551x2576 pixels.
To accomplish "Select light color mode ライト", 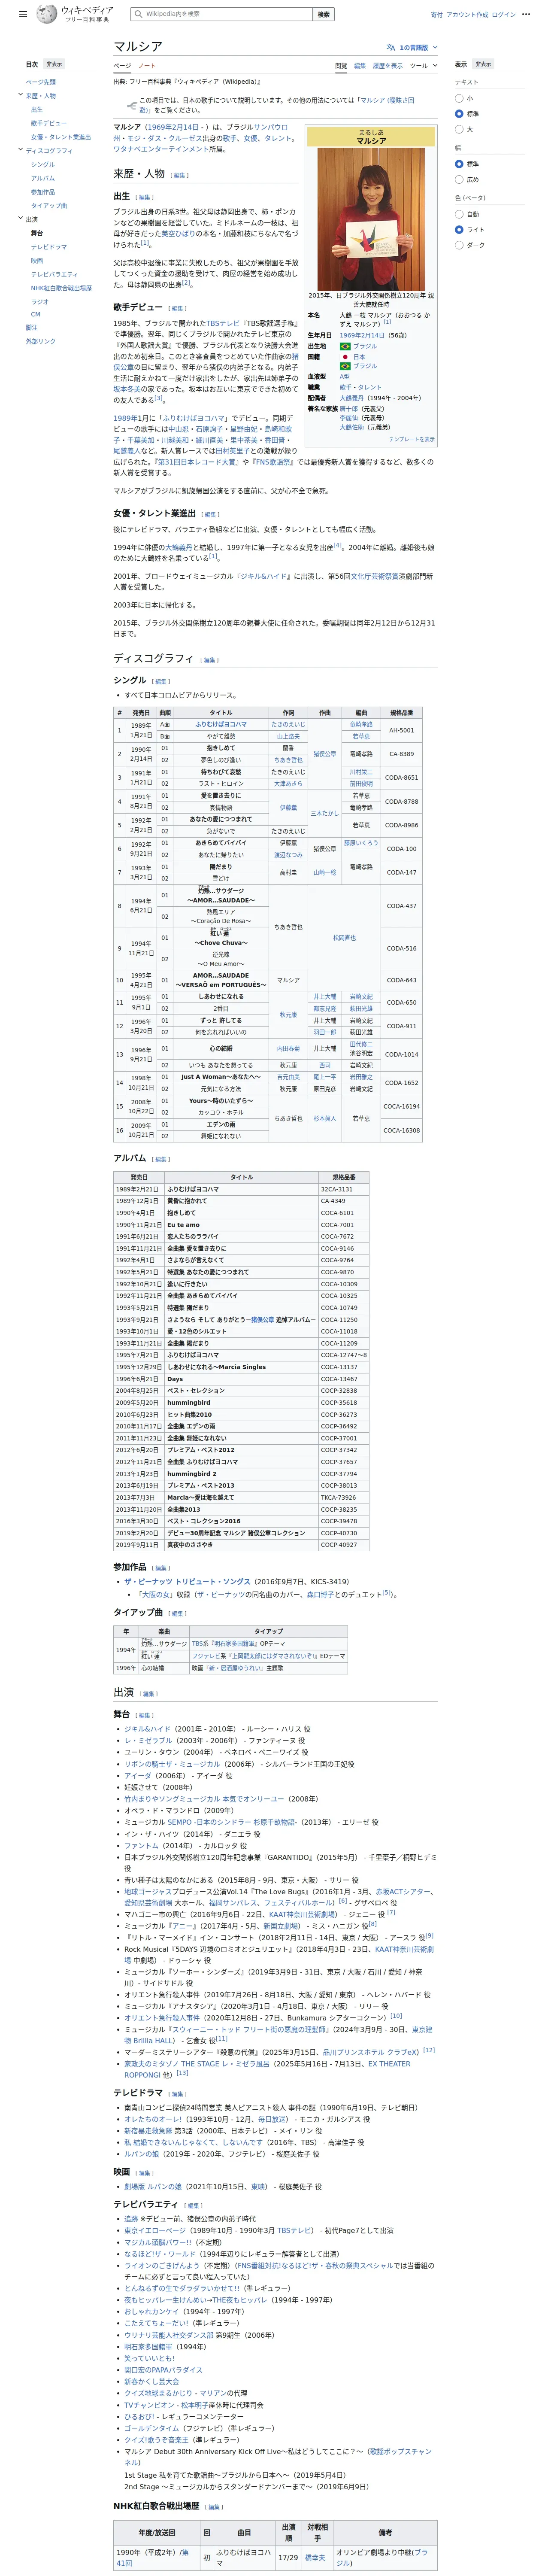I will pos(459,229).
